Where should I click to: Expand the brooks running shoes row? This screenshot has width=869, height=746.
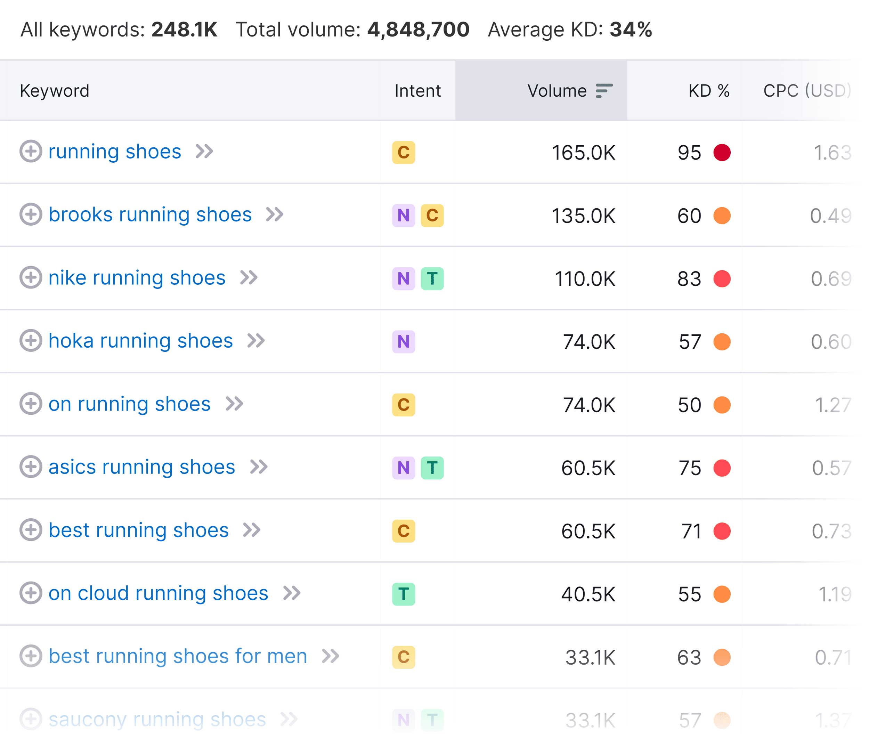click(x=30, y=216)
